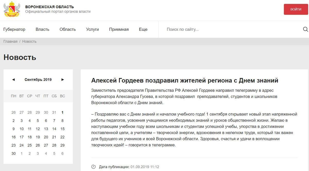
Task: Open the Губернатор menu
Action: pyautogui.click(x=14, y=29)
